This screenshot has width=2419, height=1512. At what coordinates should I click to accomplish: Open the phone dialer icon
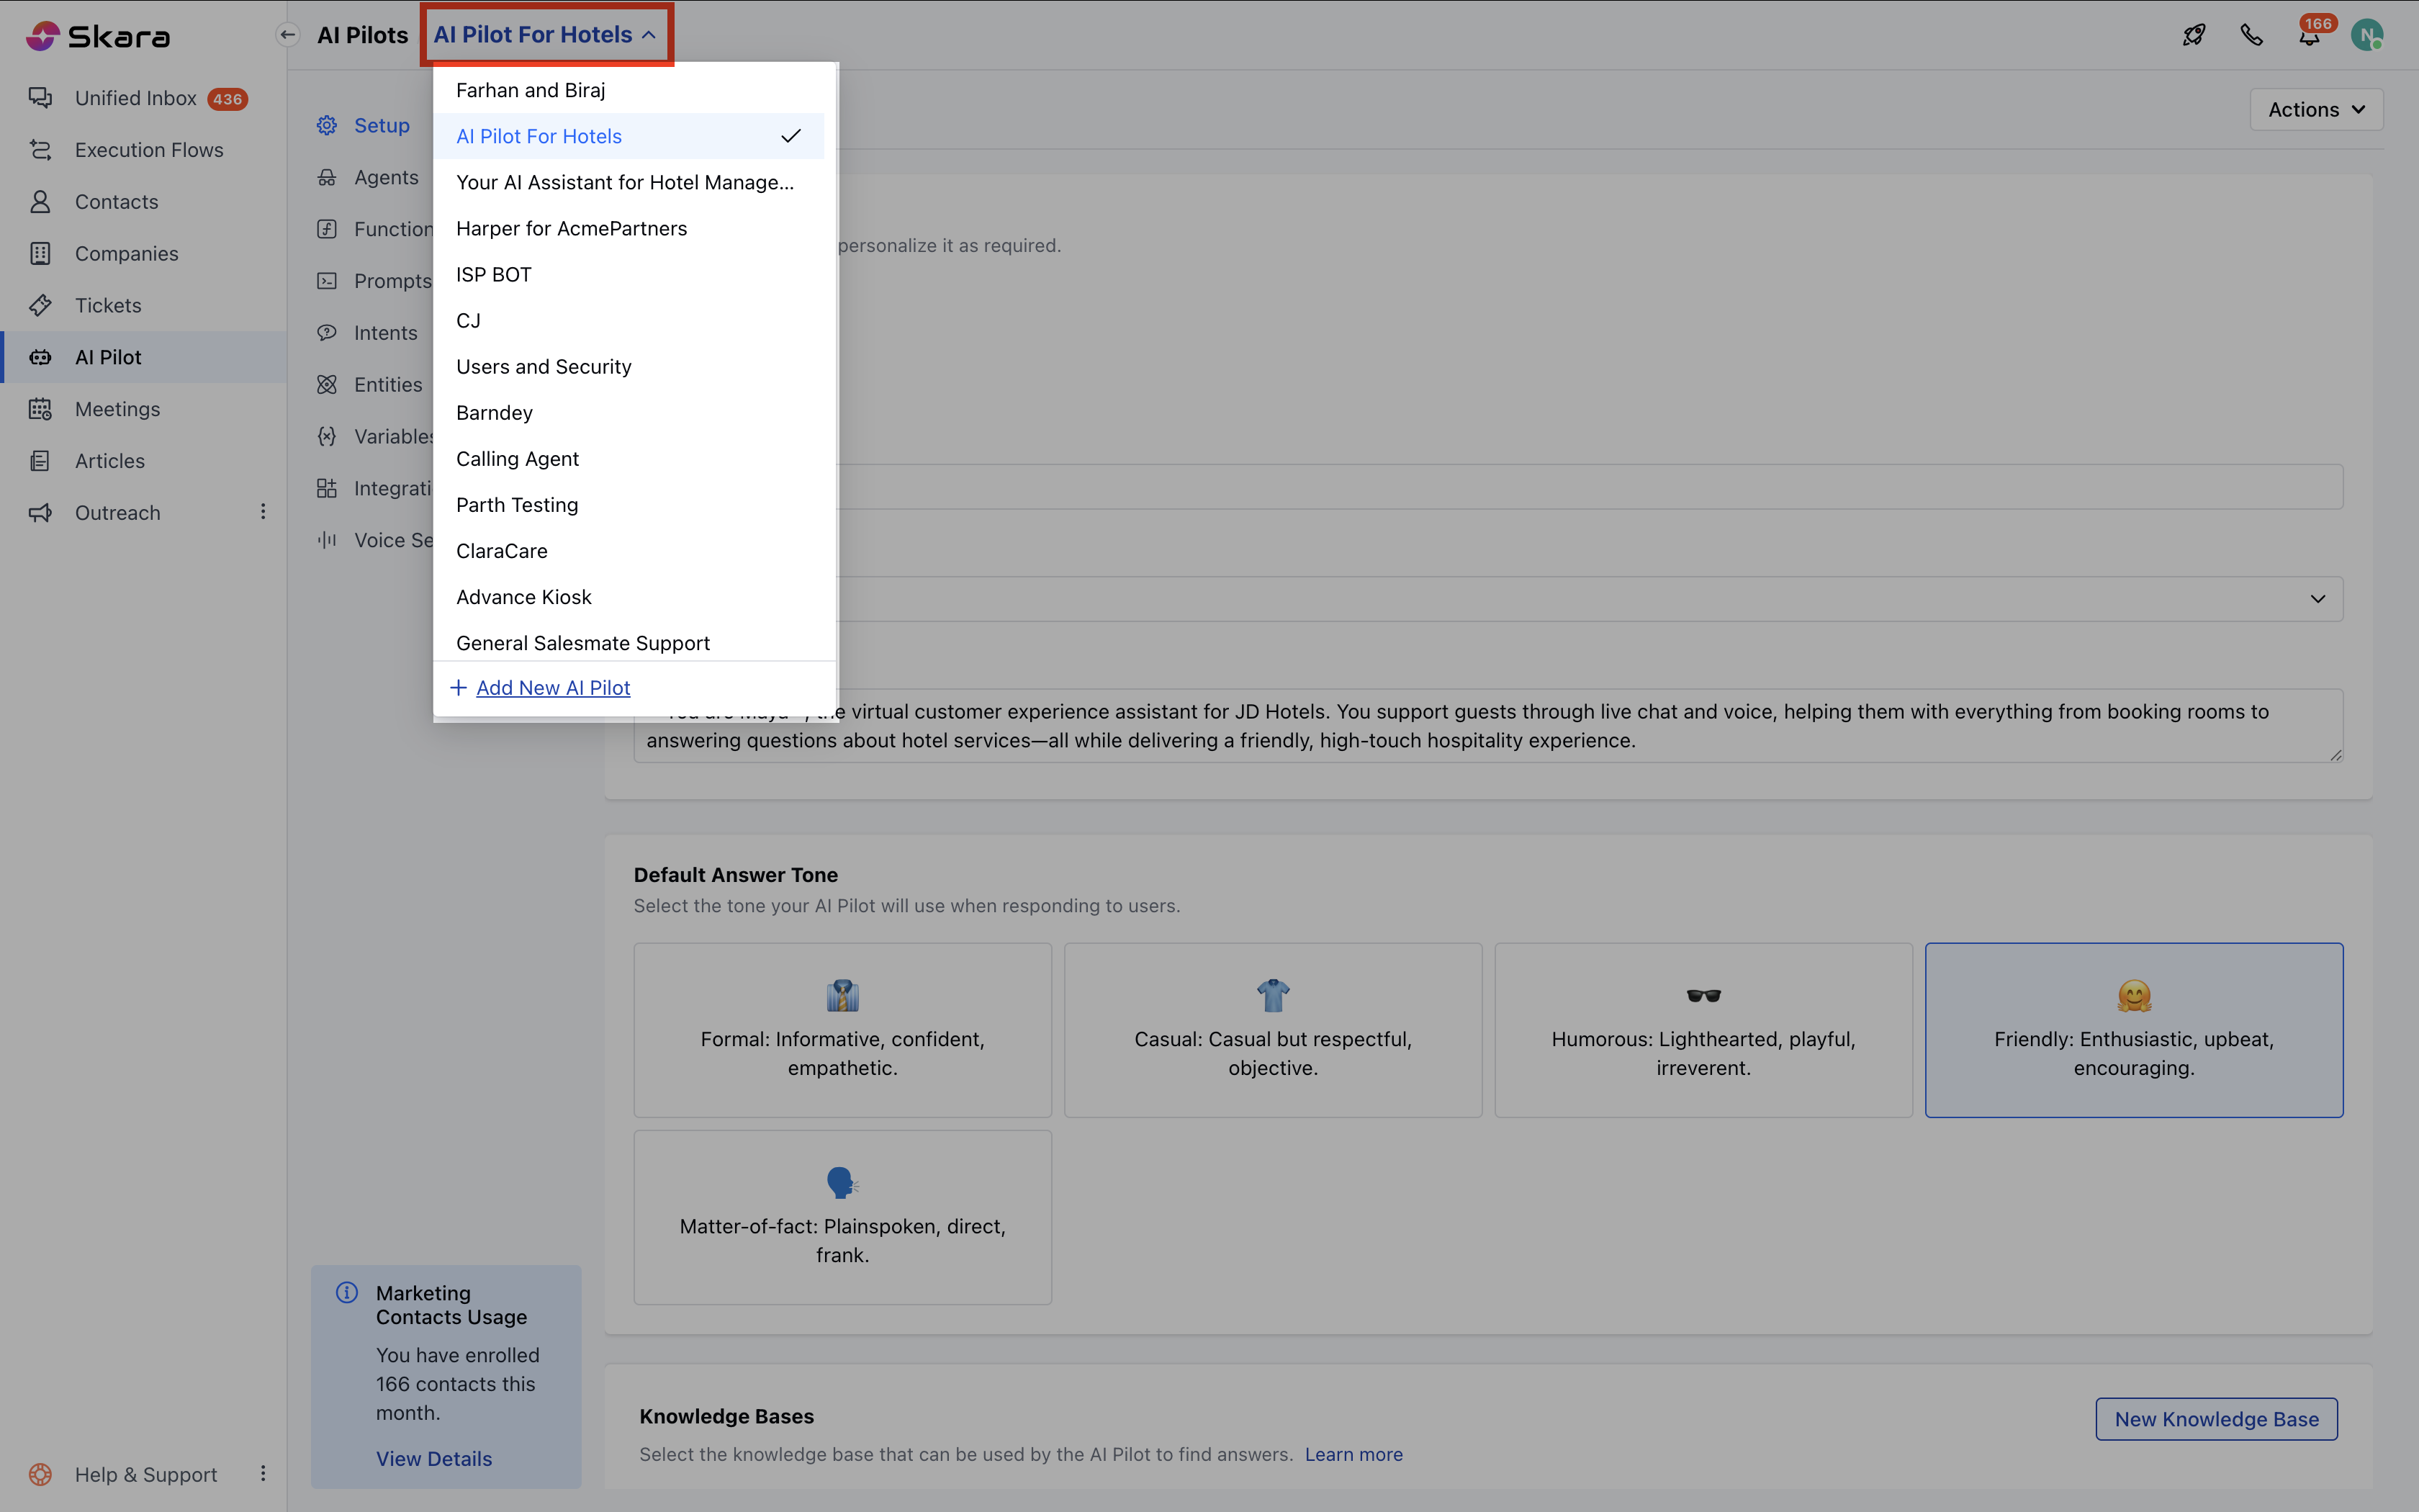[2251, 35]
